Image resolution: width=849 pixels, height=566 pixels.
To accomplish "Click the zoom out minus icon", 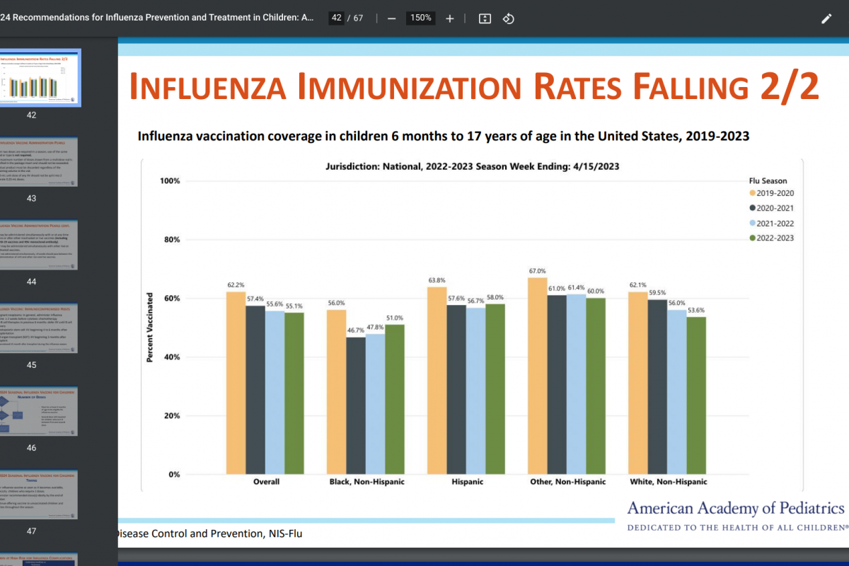I will pyautogui.click(x=391, y=18).
